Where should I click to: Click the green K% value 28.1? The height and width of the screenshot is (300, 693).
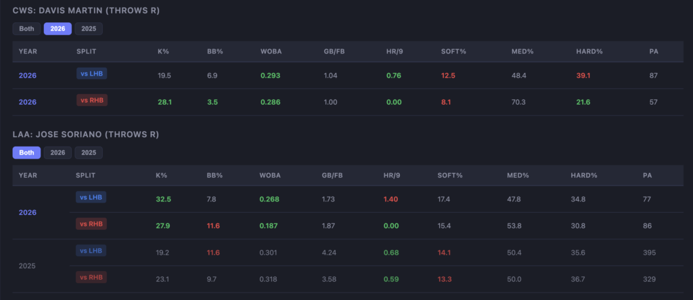pos(164,102)
